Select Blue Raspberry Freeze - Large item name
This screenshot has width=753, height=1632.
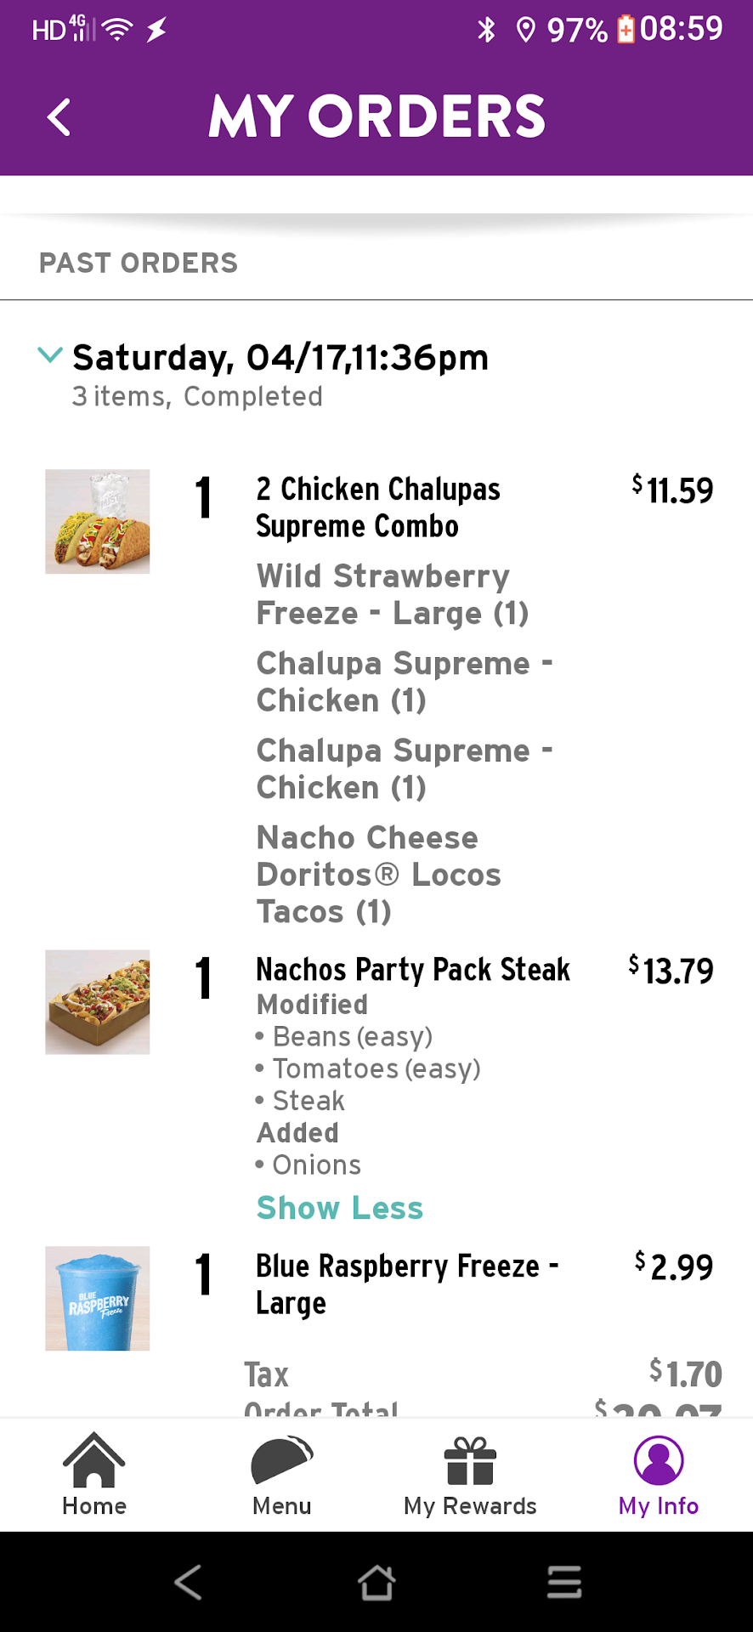click(407, 1283)
